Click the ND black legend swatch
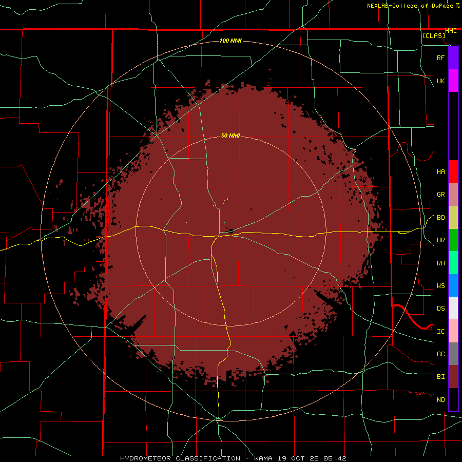The height and width of the screenshot is (462, 462). [453, 399]
